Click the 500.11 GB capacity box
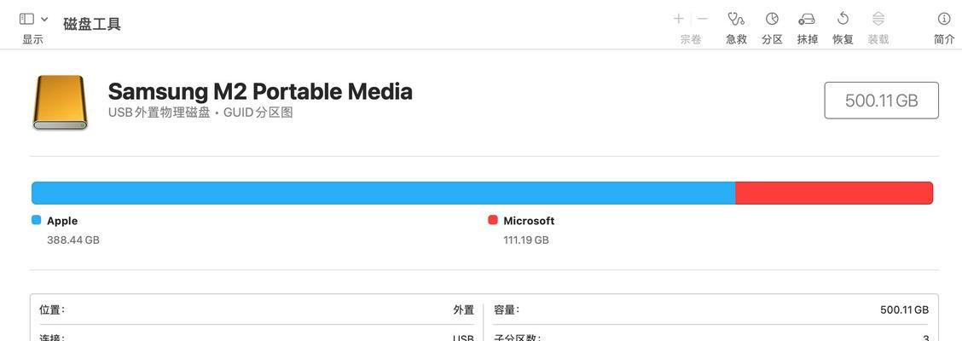962x341 pixels. coord(881,100)
